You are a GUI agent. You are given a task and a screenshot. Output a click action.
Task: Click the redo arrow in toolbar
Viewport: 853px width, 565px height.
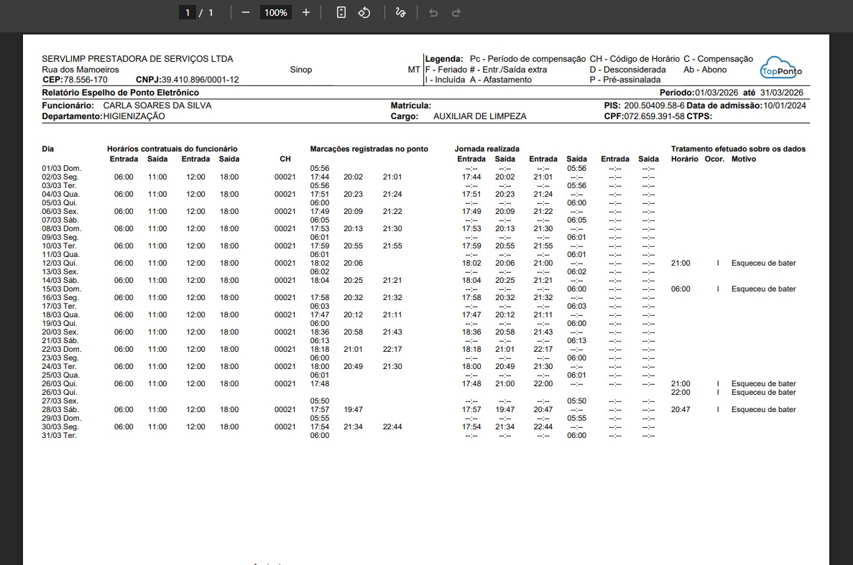456,12
